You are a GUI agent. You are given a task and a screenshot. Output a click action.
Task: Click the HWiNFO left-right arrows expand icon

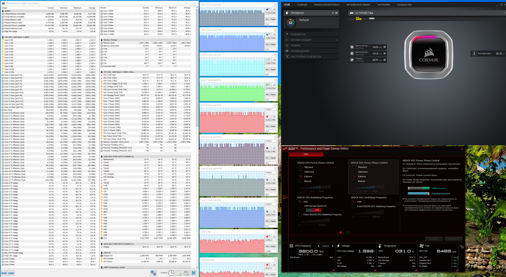coord(4,273)
